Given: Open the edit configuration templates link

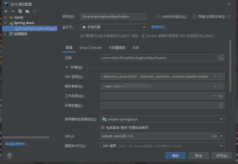Looking at the screenshot, I should [17, 144].
